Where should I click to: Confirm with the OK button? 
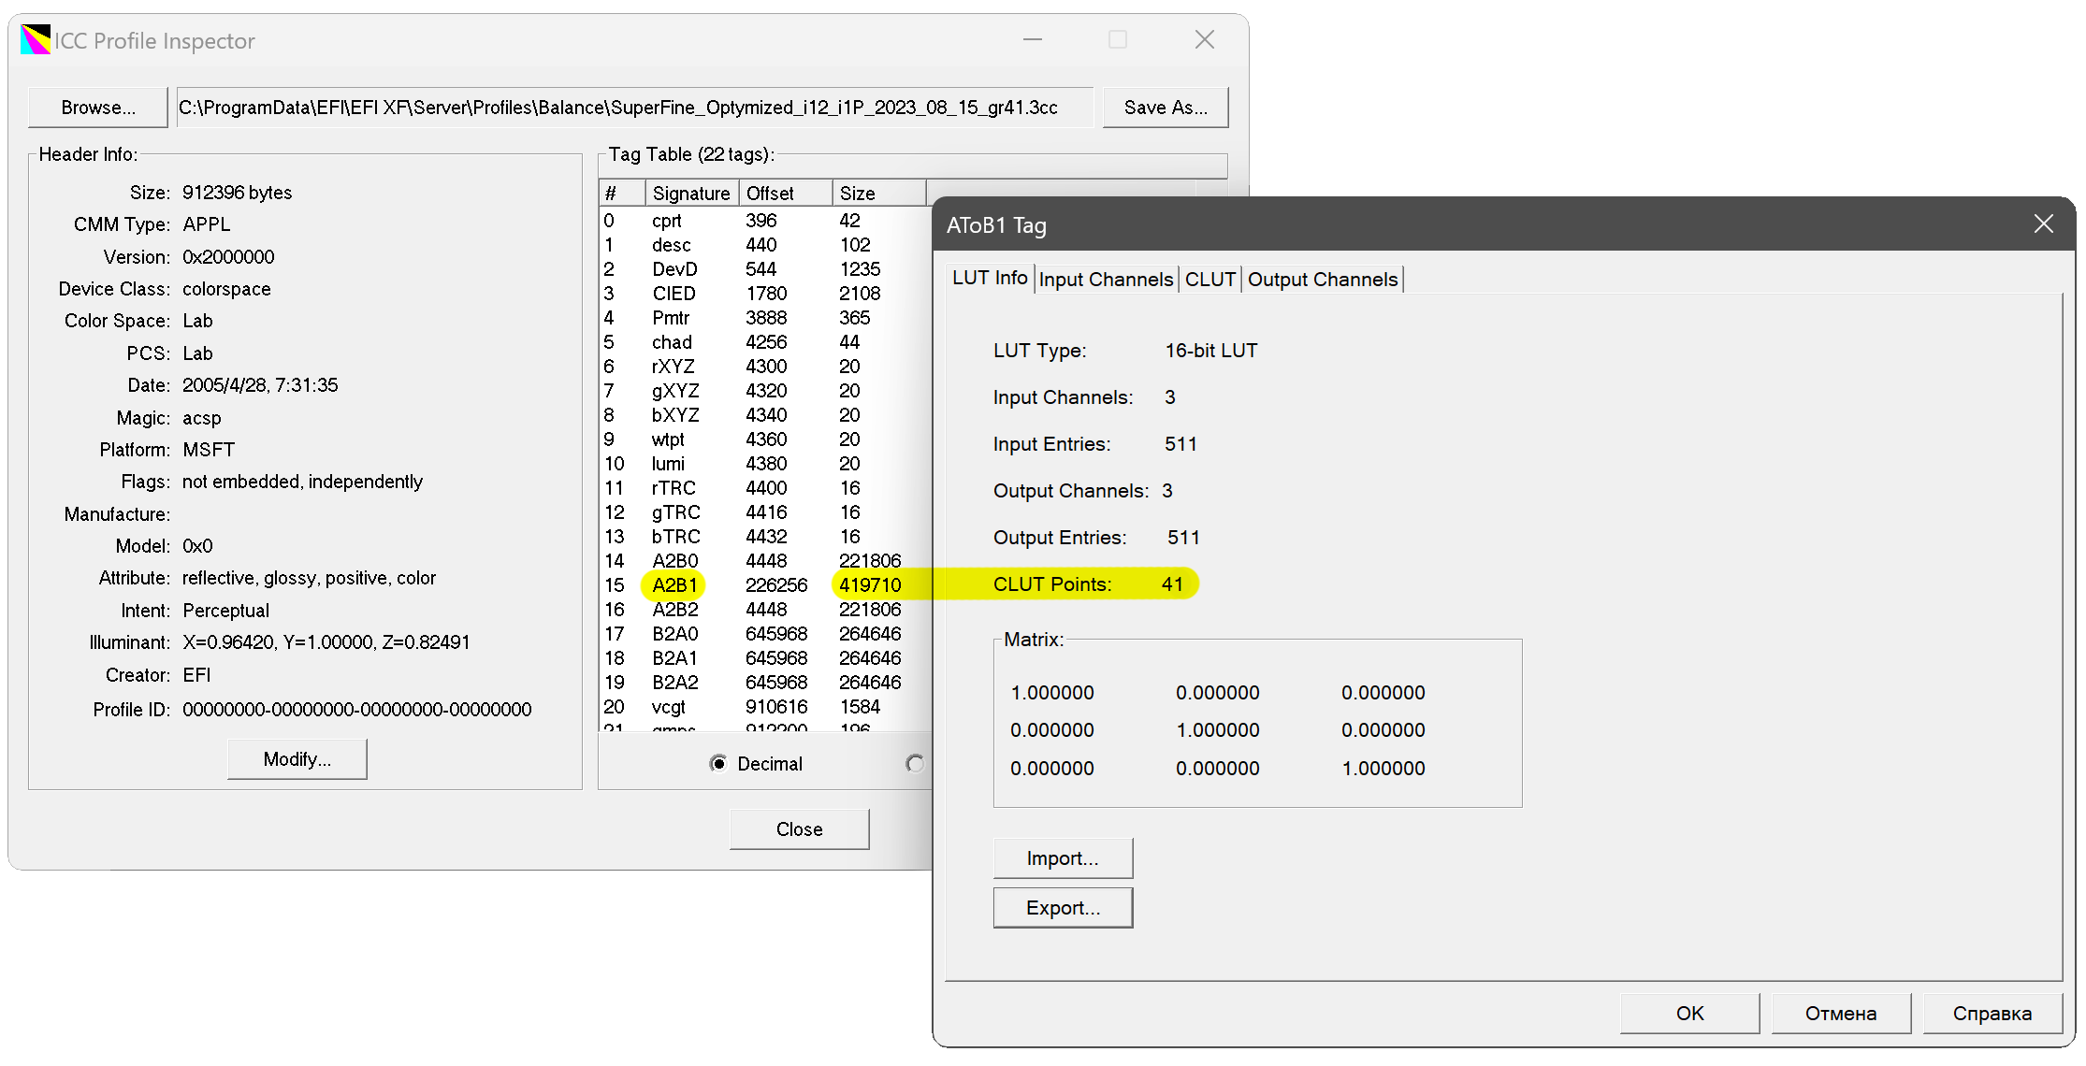pos(1689,1014)
